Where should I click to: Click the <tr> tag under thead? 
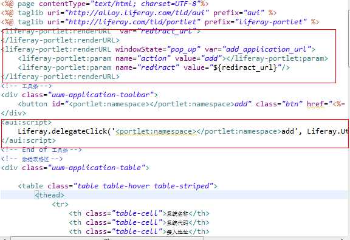pyautogui.click(x=60, y=204)
